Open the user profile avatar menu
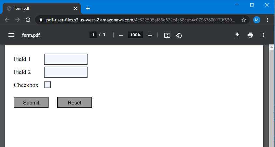 [x=257, y=20]
